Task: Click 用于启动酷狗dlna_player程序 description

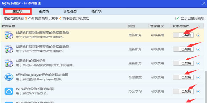Action: (39, 79)
